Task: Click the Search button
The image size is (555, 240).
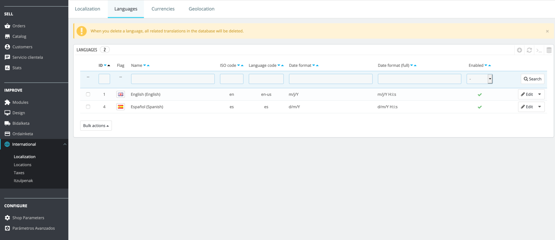Action: click(532, 79)
